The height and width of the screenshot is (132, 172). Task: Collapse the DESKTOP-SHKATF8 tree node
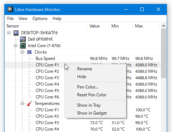(9, 33)
